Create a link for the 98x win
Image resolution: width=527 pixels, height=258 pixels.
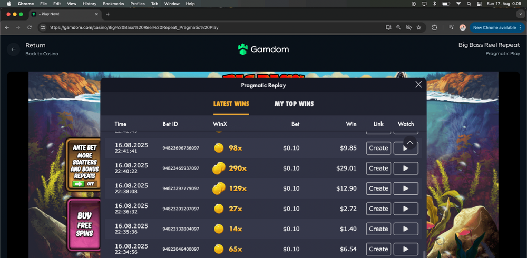tap(378, 148)
